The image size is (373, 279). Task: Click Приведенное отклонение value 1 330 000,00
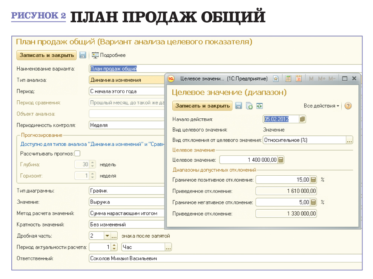click(x=286, y=213)
